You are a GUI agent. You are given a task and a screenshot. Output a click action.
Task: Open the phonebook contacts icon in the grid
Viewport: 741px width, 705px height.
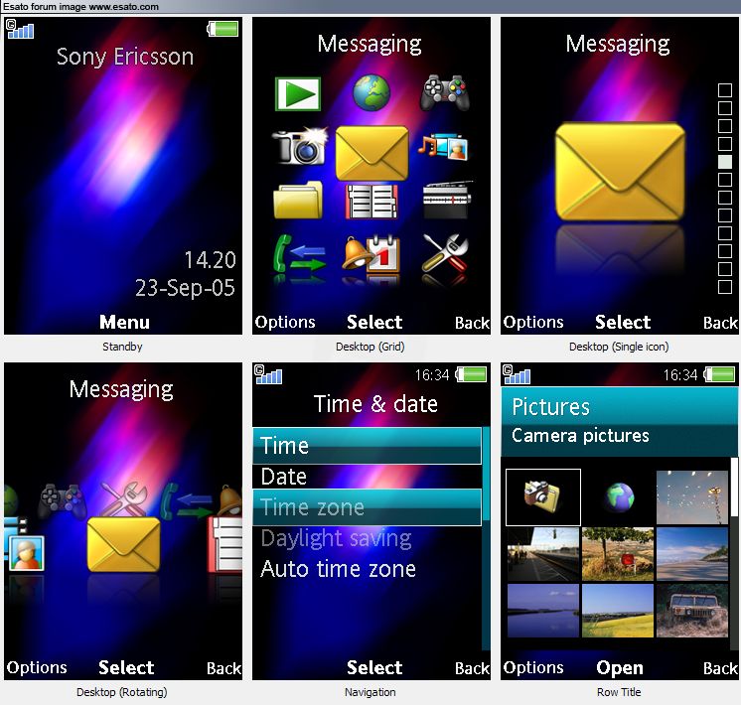coord(371,202)
